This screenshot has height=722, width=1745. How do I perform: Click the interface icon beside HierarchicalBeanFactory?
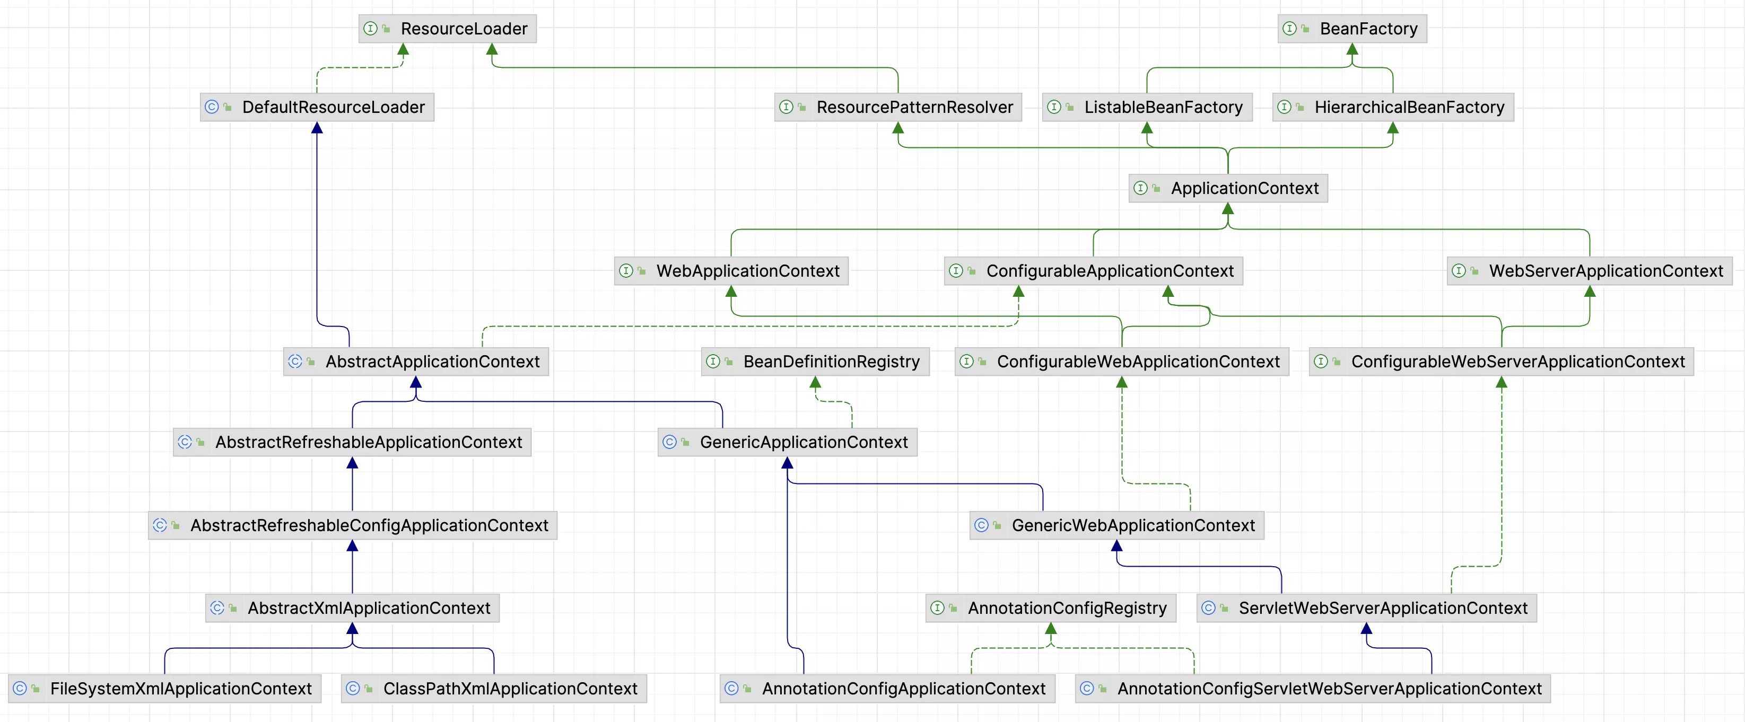tap(1285, 107)
